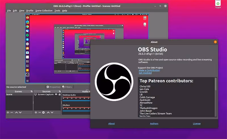This screenshot has width=227, height=139.
Task: Add a new source with the plus icon
Action: [36, 112]
